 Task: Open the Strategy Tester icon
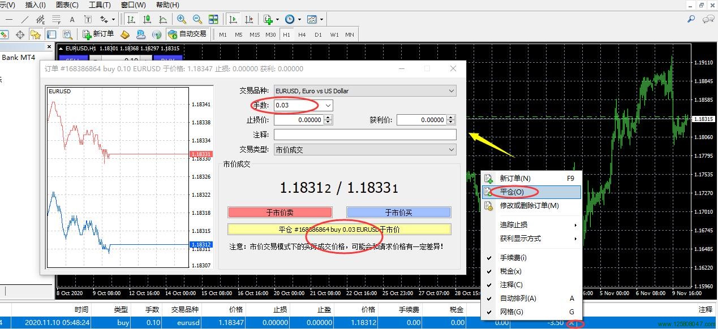click(67, 34)
